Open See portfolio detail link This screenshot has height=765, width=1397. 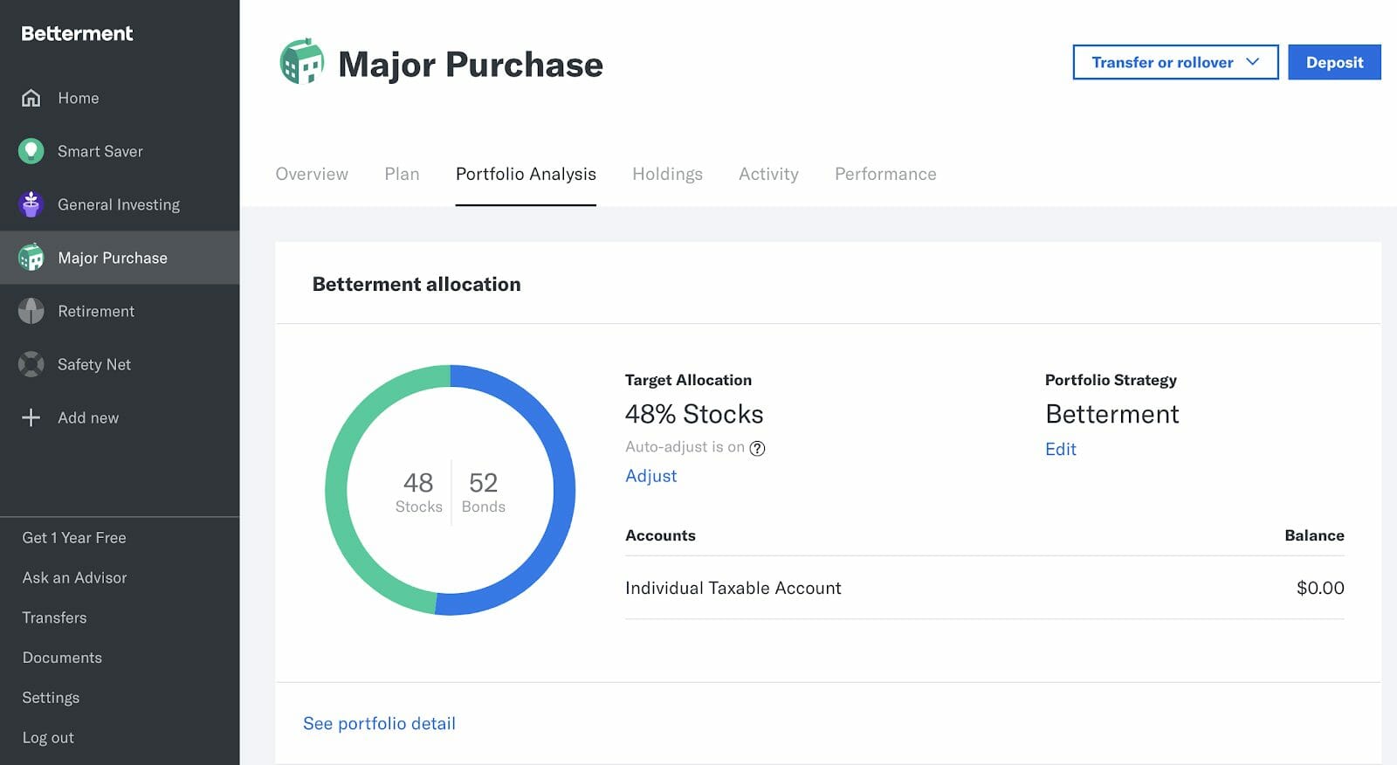(x=379, y=723)
